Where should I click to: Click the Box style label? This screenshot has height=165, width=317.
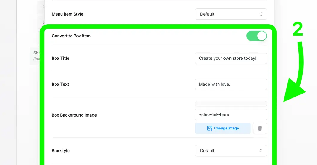click(x=61, y=151)
